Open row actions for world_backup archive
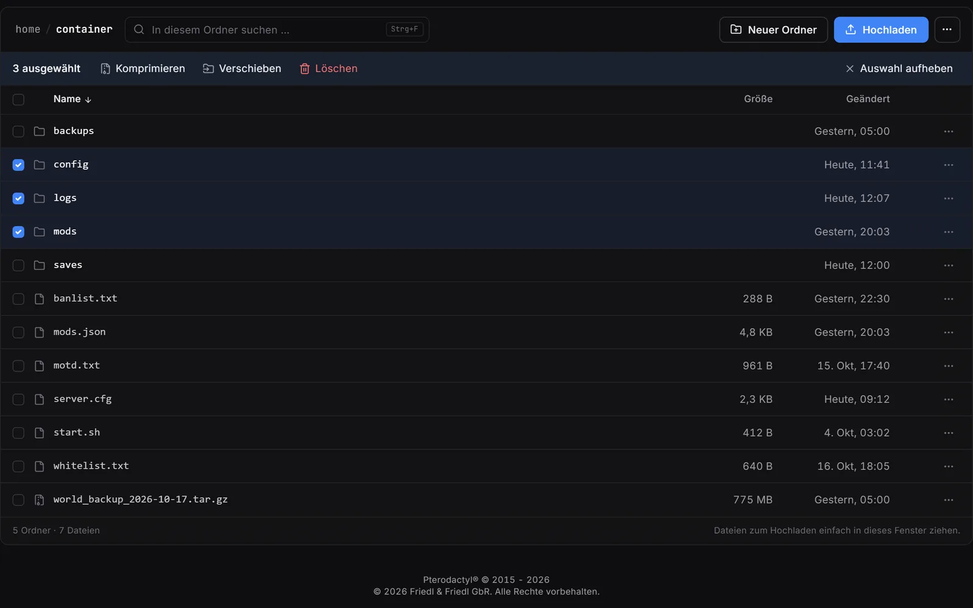 pos(949,500)
